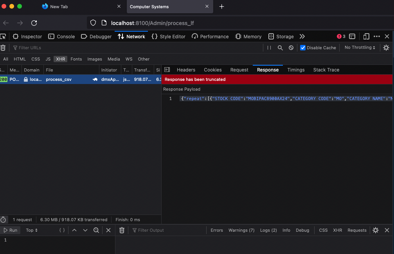
Task: Toggle the XHR request filter
Action: click(x=61, y=59)
